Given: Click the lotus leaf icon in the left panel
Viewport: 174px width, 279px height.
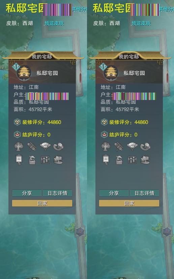Looking at the screenshot, I should 58,160.
